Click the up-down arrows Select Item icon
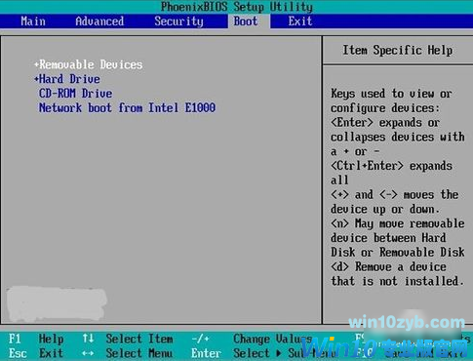Viewport: 473px width, 361px height. pos(88,339)
